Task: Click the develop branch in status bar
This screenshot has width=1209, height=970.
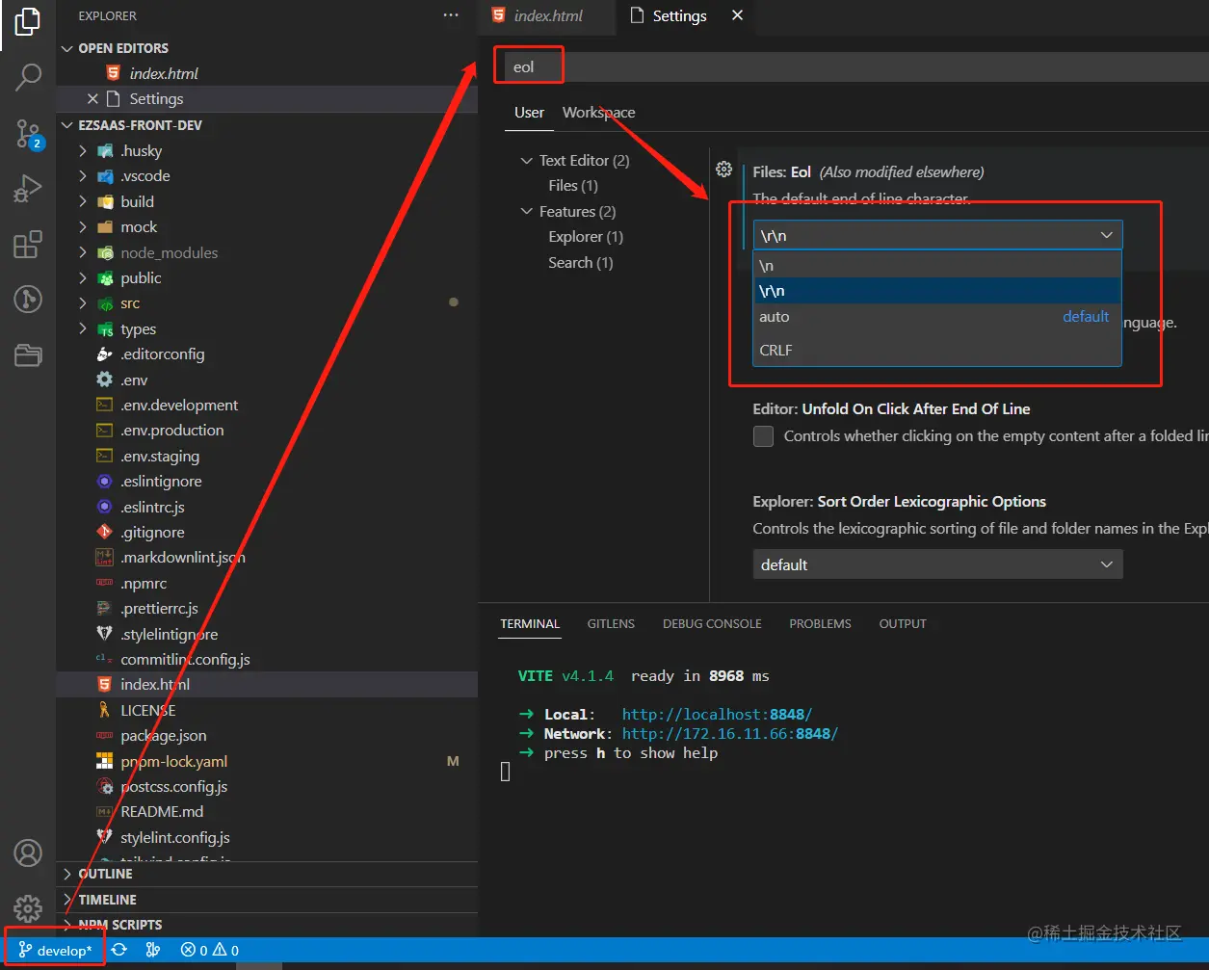Action: [x=55, y=950]
